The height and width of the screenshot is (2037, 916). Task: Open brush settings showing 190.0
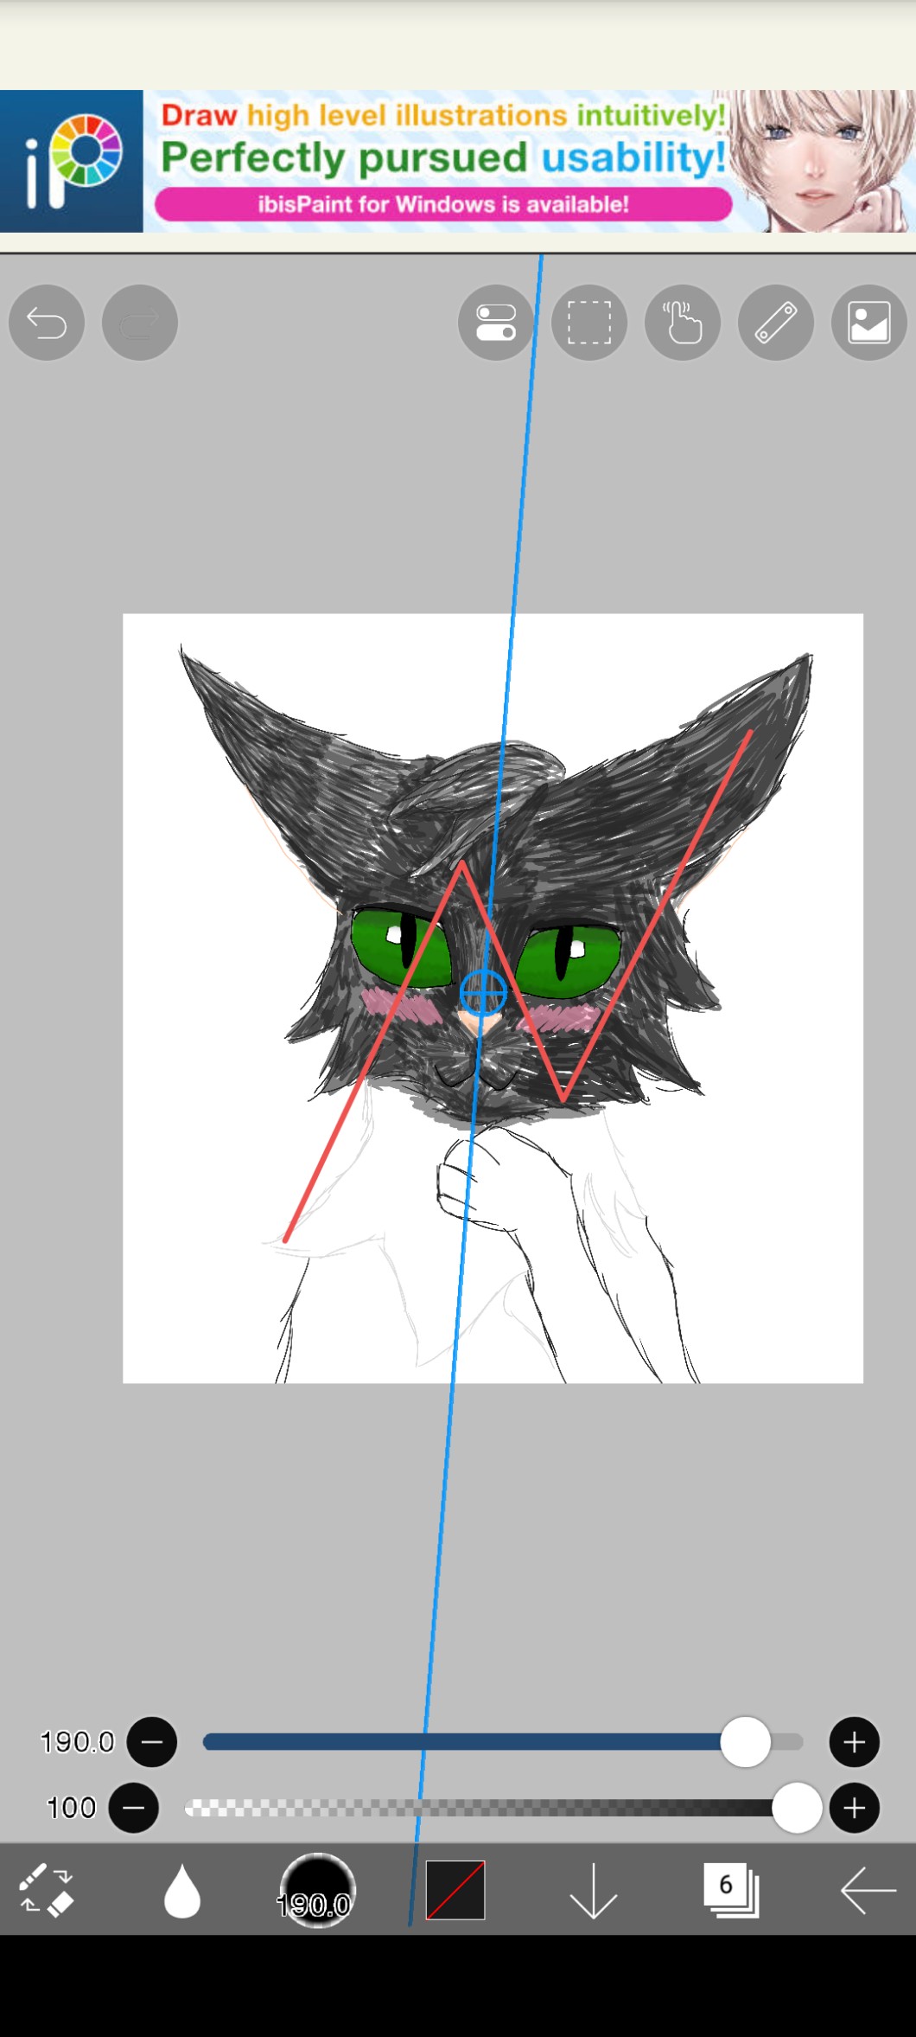tap(317, 1890)
